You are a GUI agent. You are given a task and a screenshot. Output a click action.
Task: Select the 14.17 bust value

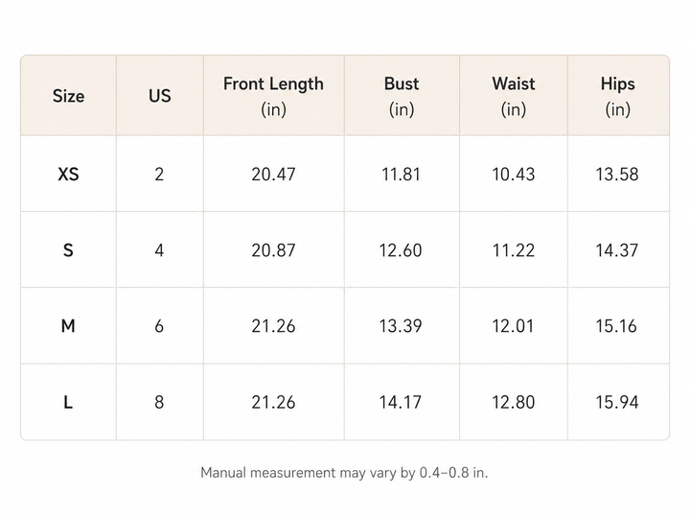(401, 402)
